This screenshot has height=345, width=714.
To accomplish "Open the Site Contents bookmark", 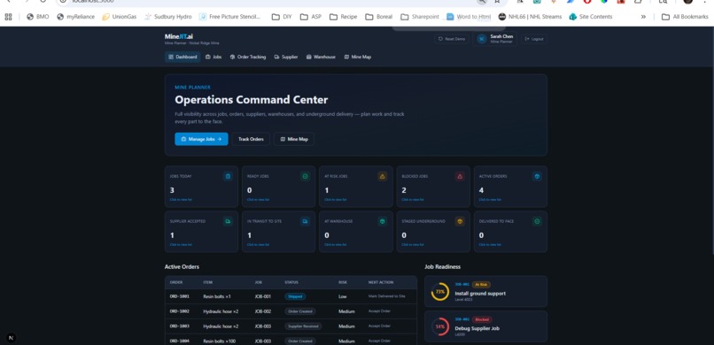I will 592,17.
